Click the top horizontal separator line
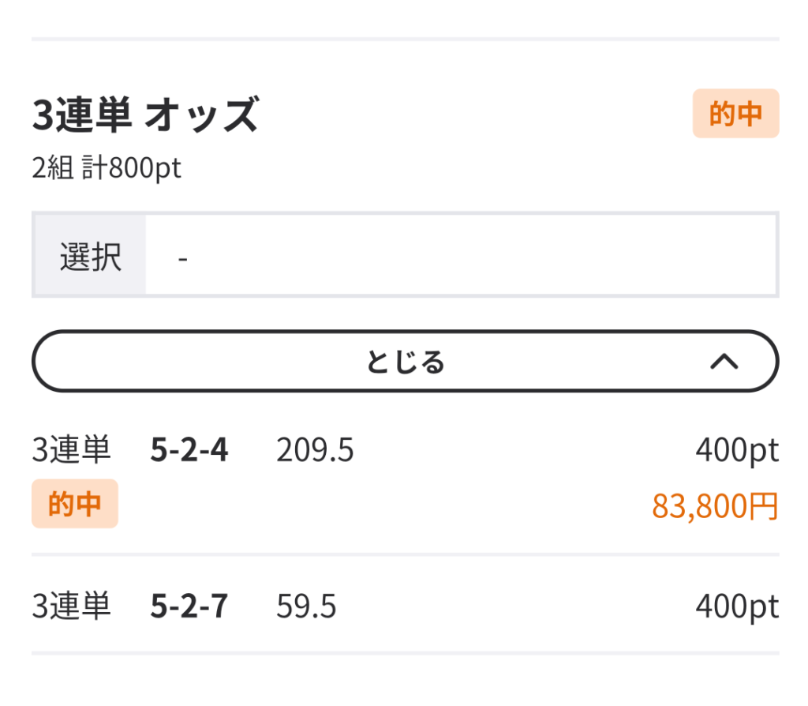The image size is (808, 706). point(405,38)
